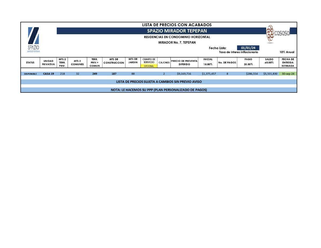Click the STATUS column header
This screenshot has width=321, height=248.
30,63
